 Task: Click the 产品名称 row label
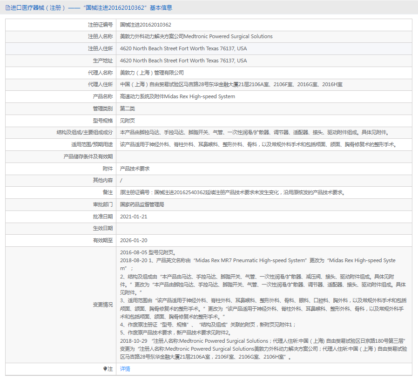click(x=103, y=96)
